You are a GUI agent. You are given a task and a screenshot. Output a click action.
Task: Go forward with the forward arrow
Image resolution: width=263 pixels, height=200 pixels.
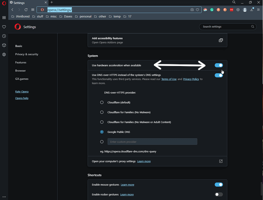[19, 10]
